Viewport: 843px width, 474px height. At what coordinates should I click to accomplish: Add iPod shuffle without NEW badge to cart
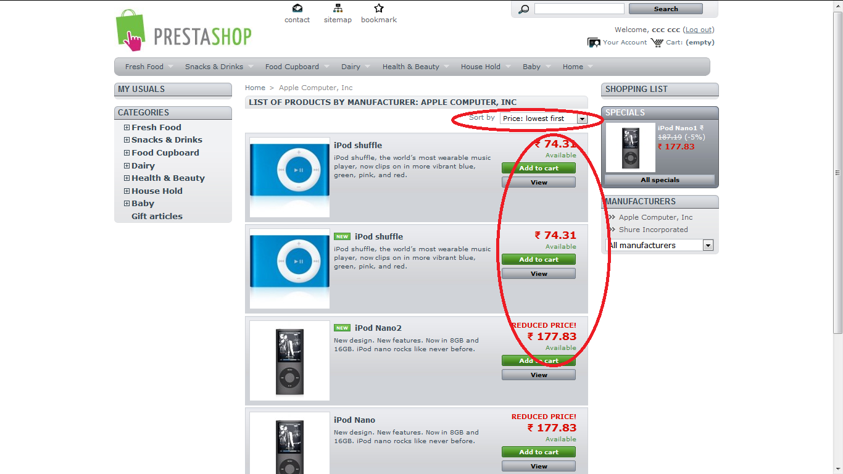pyautogui.click(x=539, y=168)
